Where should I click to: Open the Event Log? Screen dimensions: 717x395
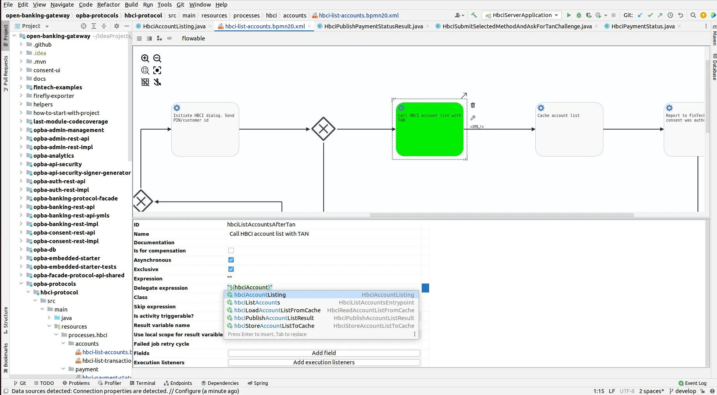point(692,383)
